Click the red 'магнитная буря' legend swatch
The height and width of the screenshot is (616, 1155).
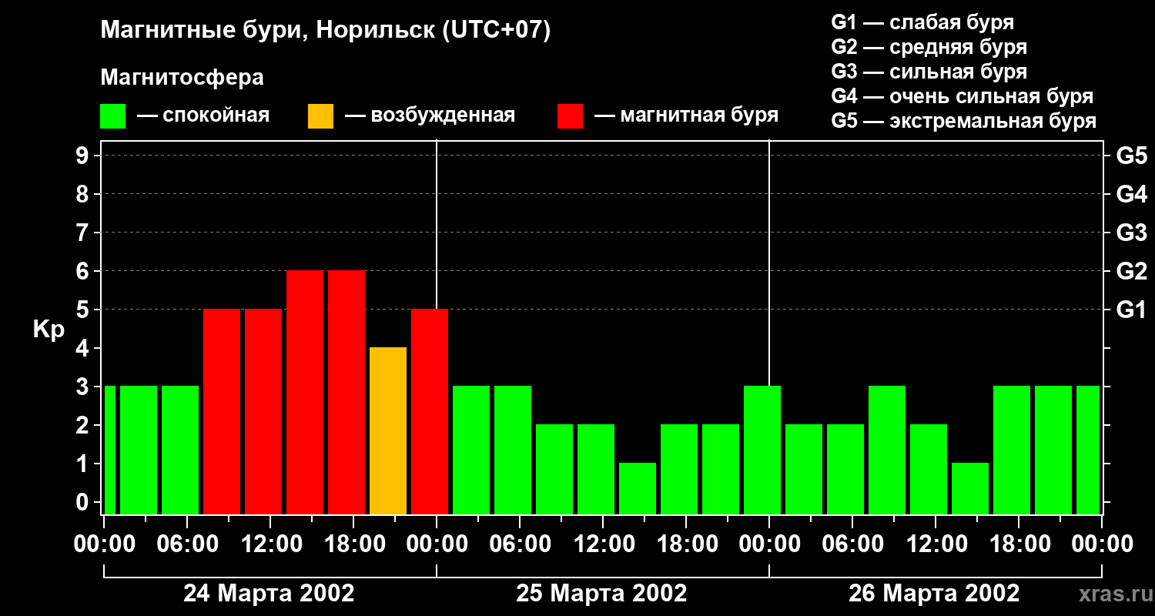tap(570, 116)
